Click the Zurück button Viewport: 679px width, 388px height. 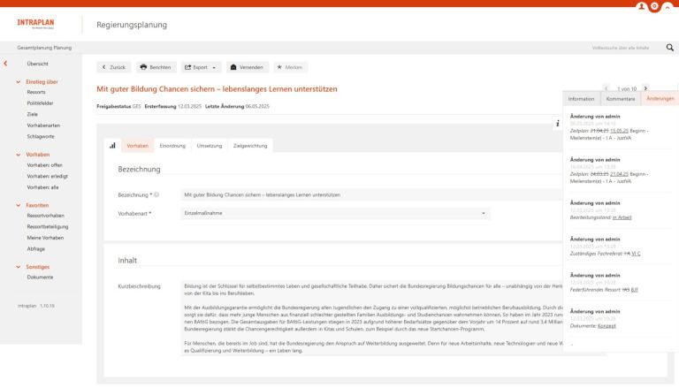(116, 67)
